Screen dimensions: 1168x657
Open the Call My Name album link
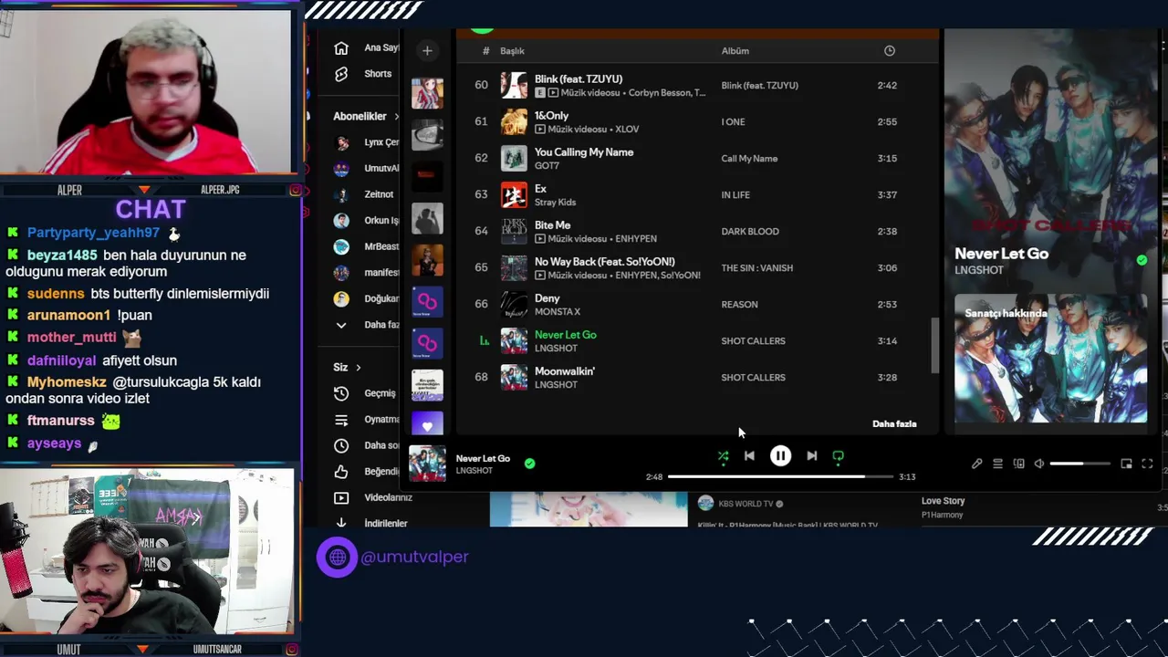(x=749, y=159)
